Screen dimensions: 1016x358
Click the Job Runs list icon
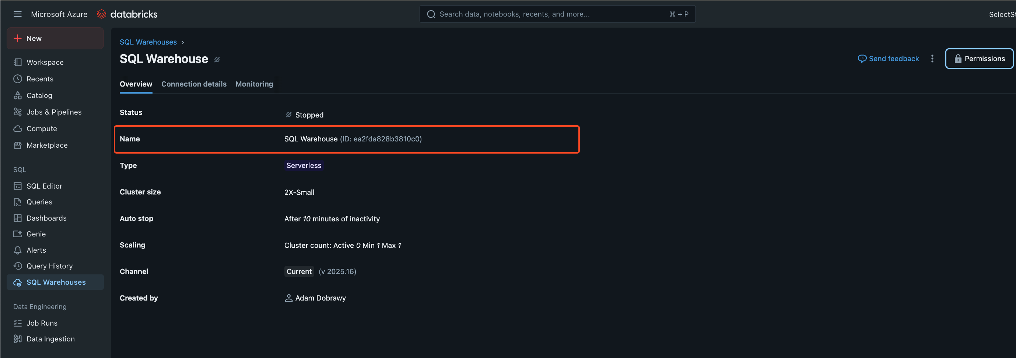coord(17,323)
